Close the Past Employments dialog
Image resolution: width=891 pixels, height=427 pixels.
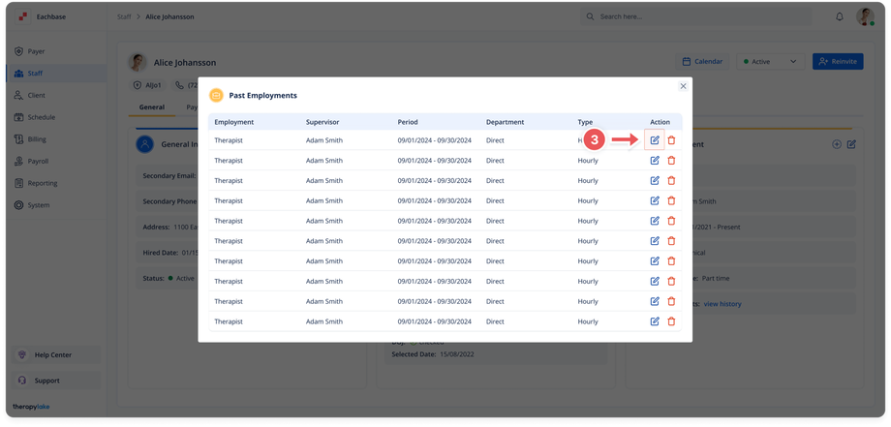coord(683,86)
